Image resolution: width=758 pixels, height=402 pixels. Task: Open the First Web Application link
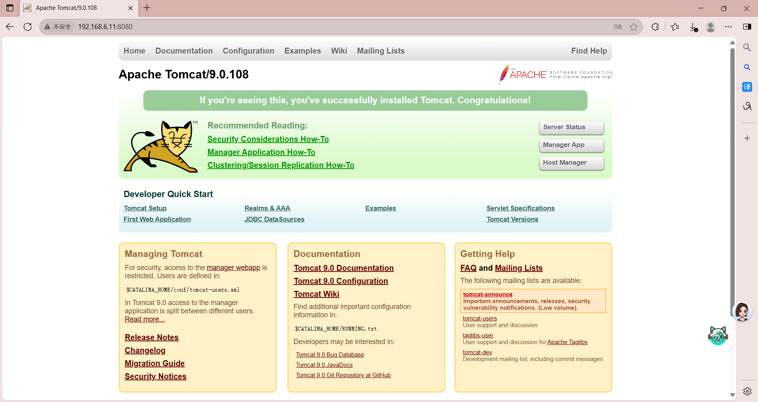(x=157, y=219)
